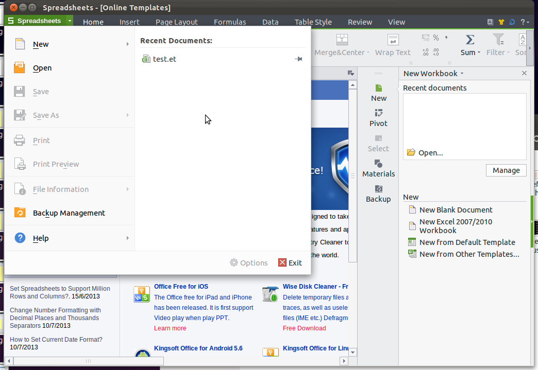Switch to the Data tab

[x=271, y=22]
